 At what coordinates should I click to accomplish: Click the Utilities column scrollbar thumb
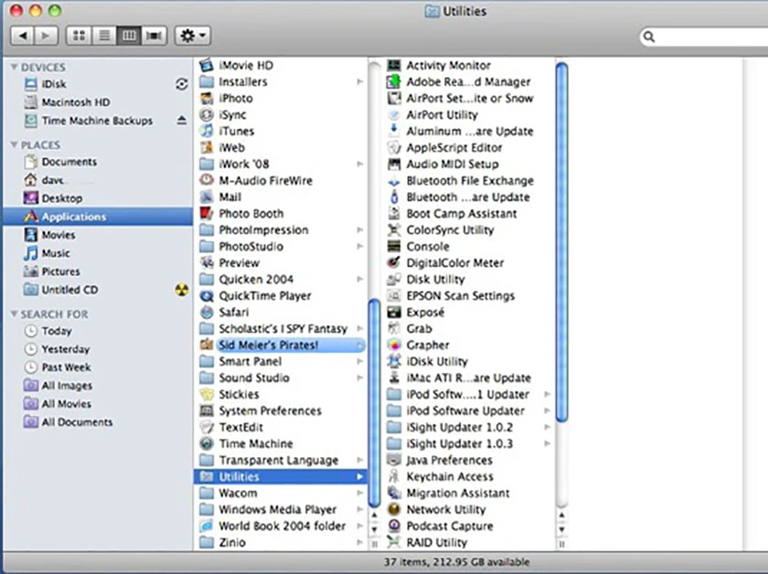[561, 242]
